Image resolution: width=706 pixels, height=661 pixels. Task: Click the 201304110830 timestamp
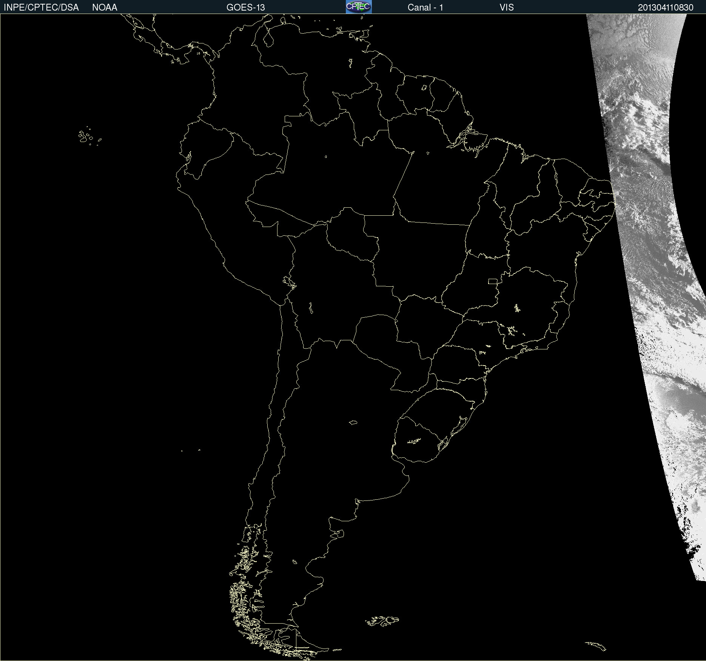666,8
